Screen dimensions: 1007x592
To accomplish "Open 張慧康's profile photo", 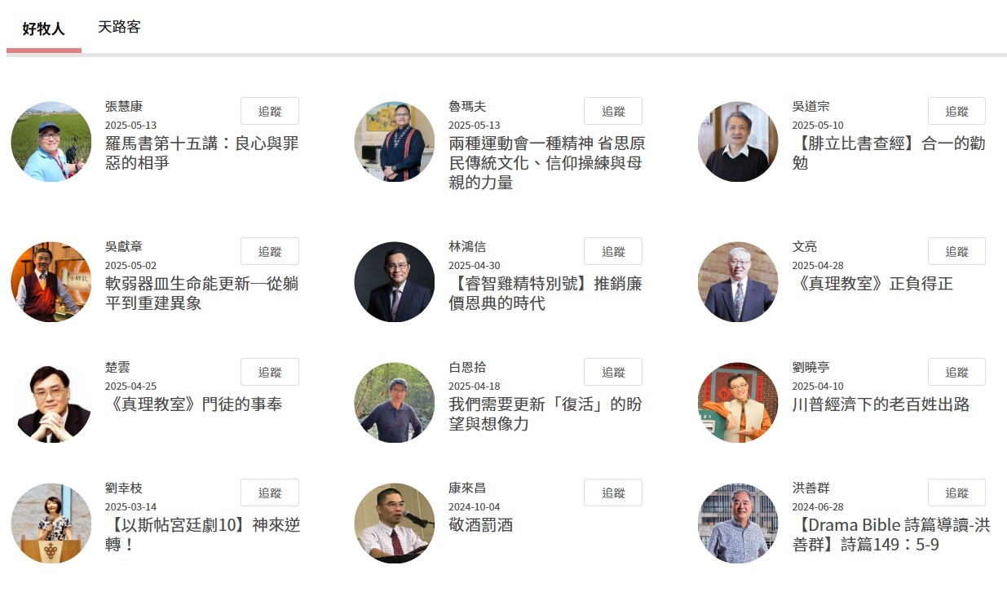I will pyautogui.click(x=51, y=142).
